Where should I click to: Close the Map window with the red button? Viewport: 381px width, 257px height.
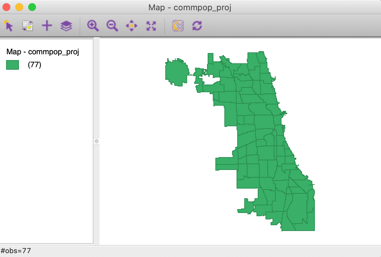pyautogui.click(x=6, y=7)
